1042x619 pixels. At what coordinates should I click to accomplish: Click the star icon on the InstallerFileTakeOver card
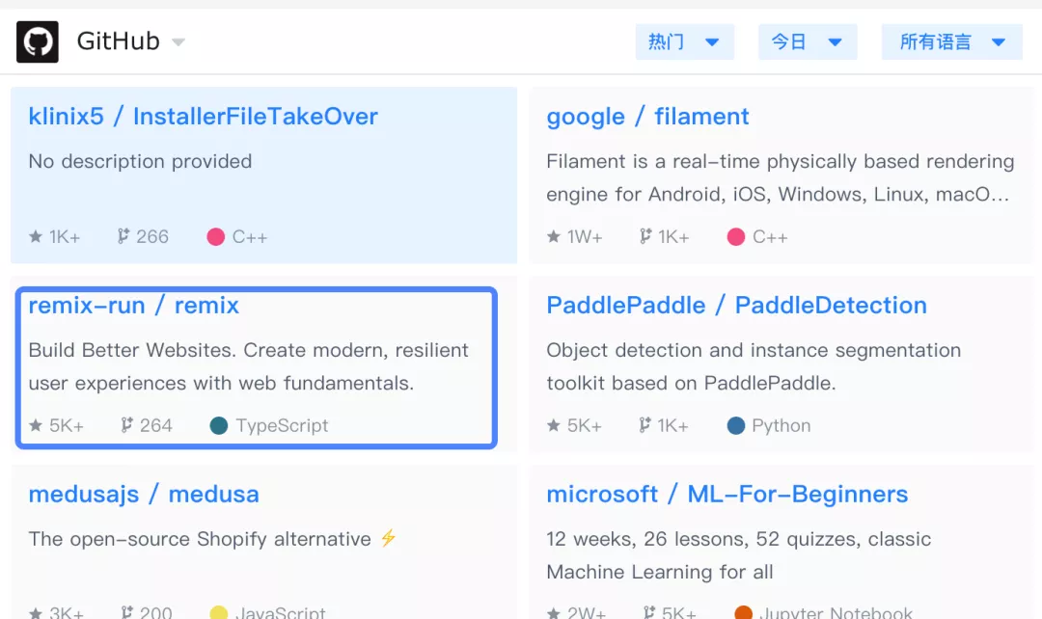(x=36, y=236)
